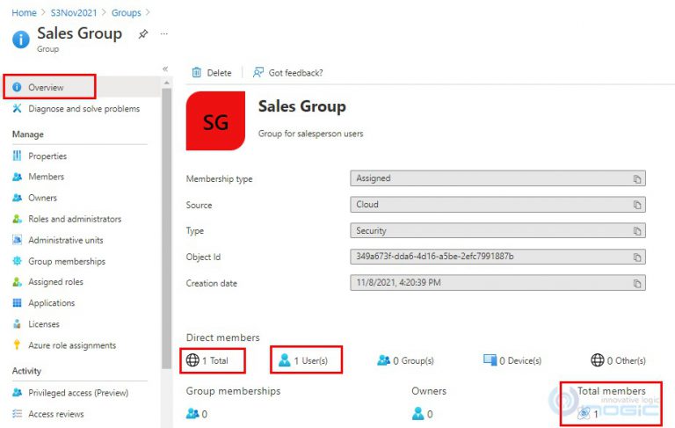
Task: Delete the Sales Group
Action: point(212,73)
